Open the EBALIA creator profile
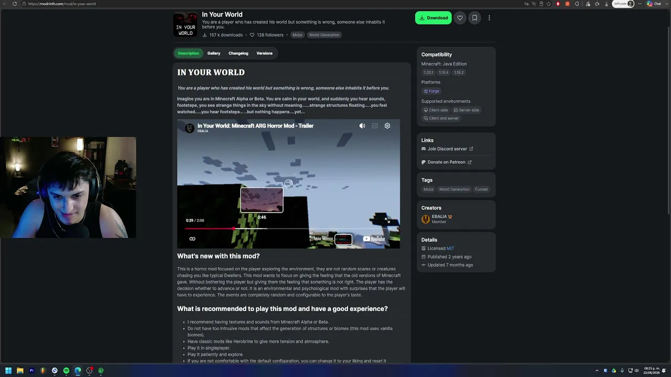The image size is (671, 377). pos(439,217)
